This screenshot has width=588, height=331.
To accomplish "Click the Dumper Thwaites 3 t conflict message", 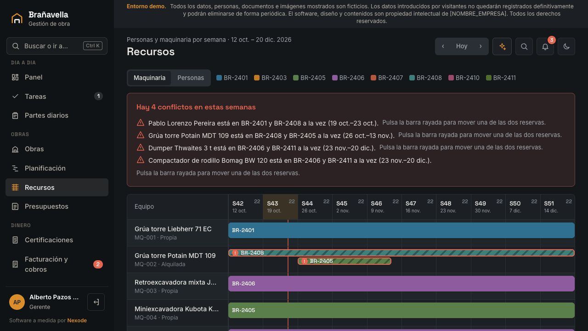I will point(262,148).
